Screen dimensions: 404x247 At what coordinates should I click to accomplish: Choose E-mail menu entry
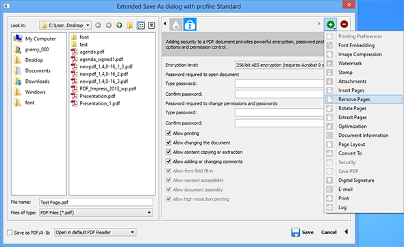pyautogui.click(x=364, y=190)
